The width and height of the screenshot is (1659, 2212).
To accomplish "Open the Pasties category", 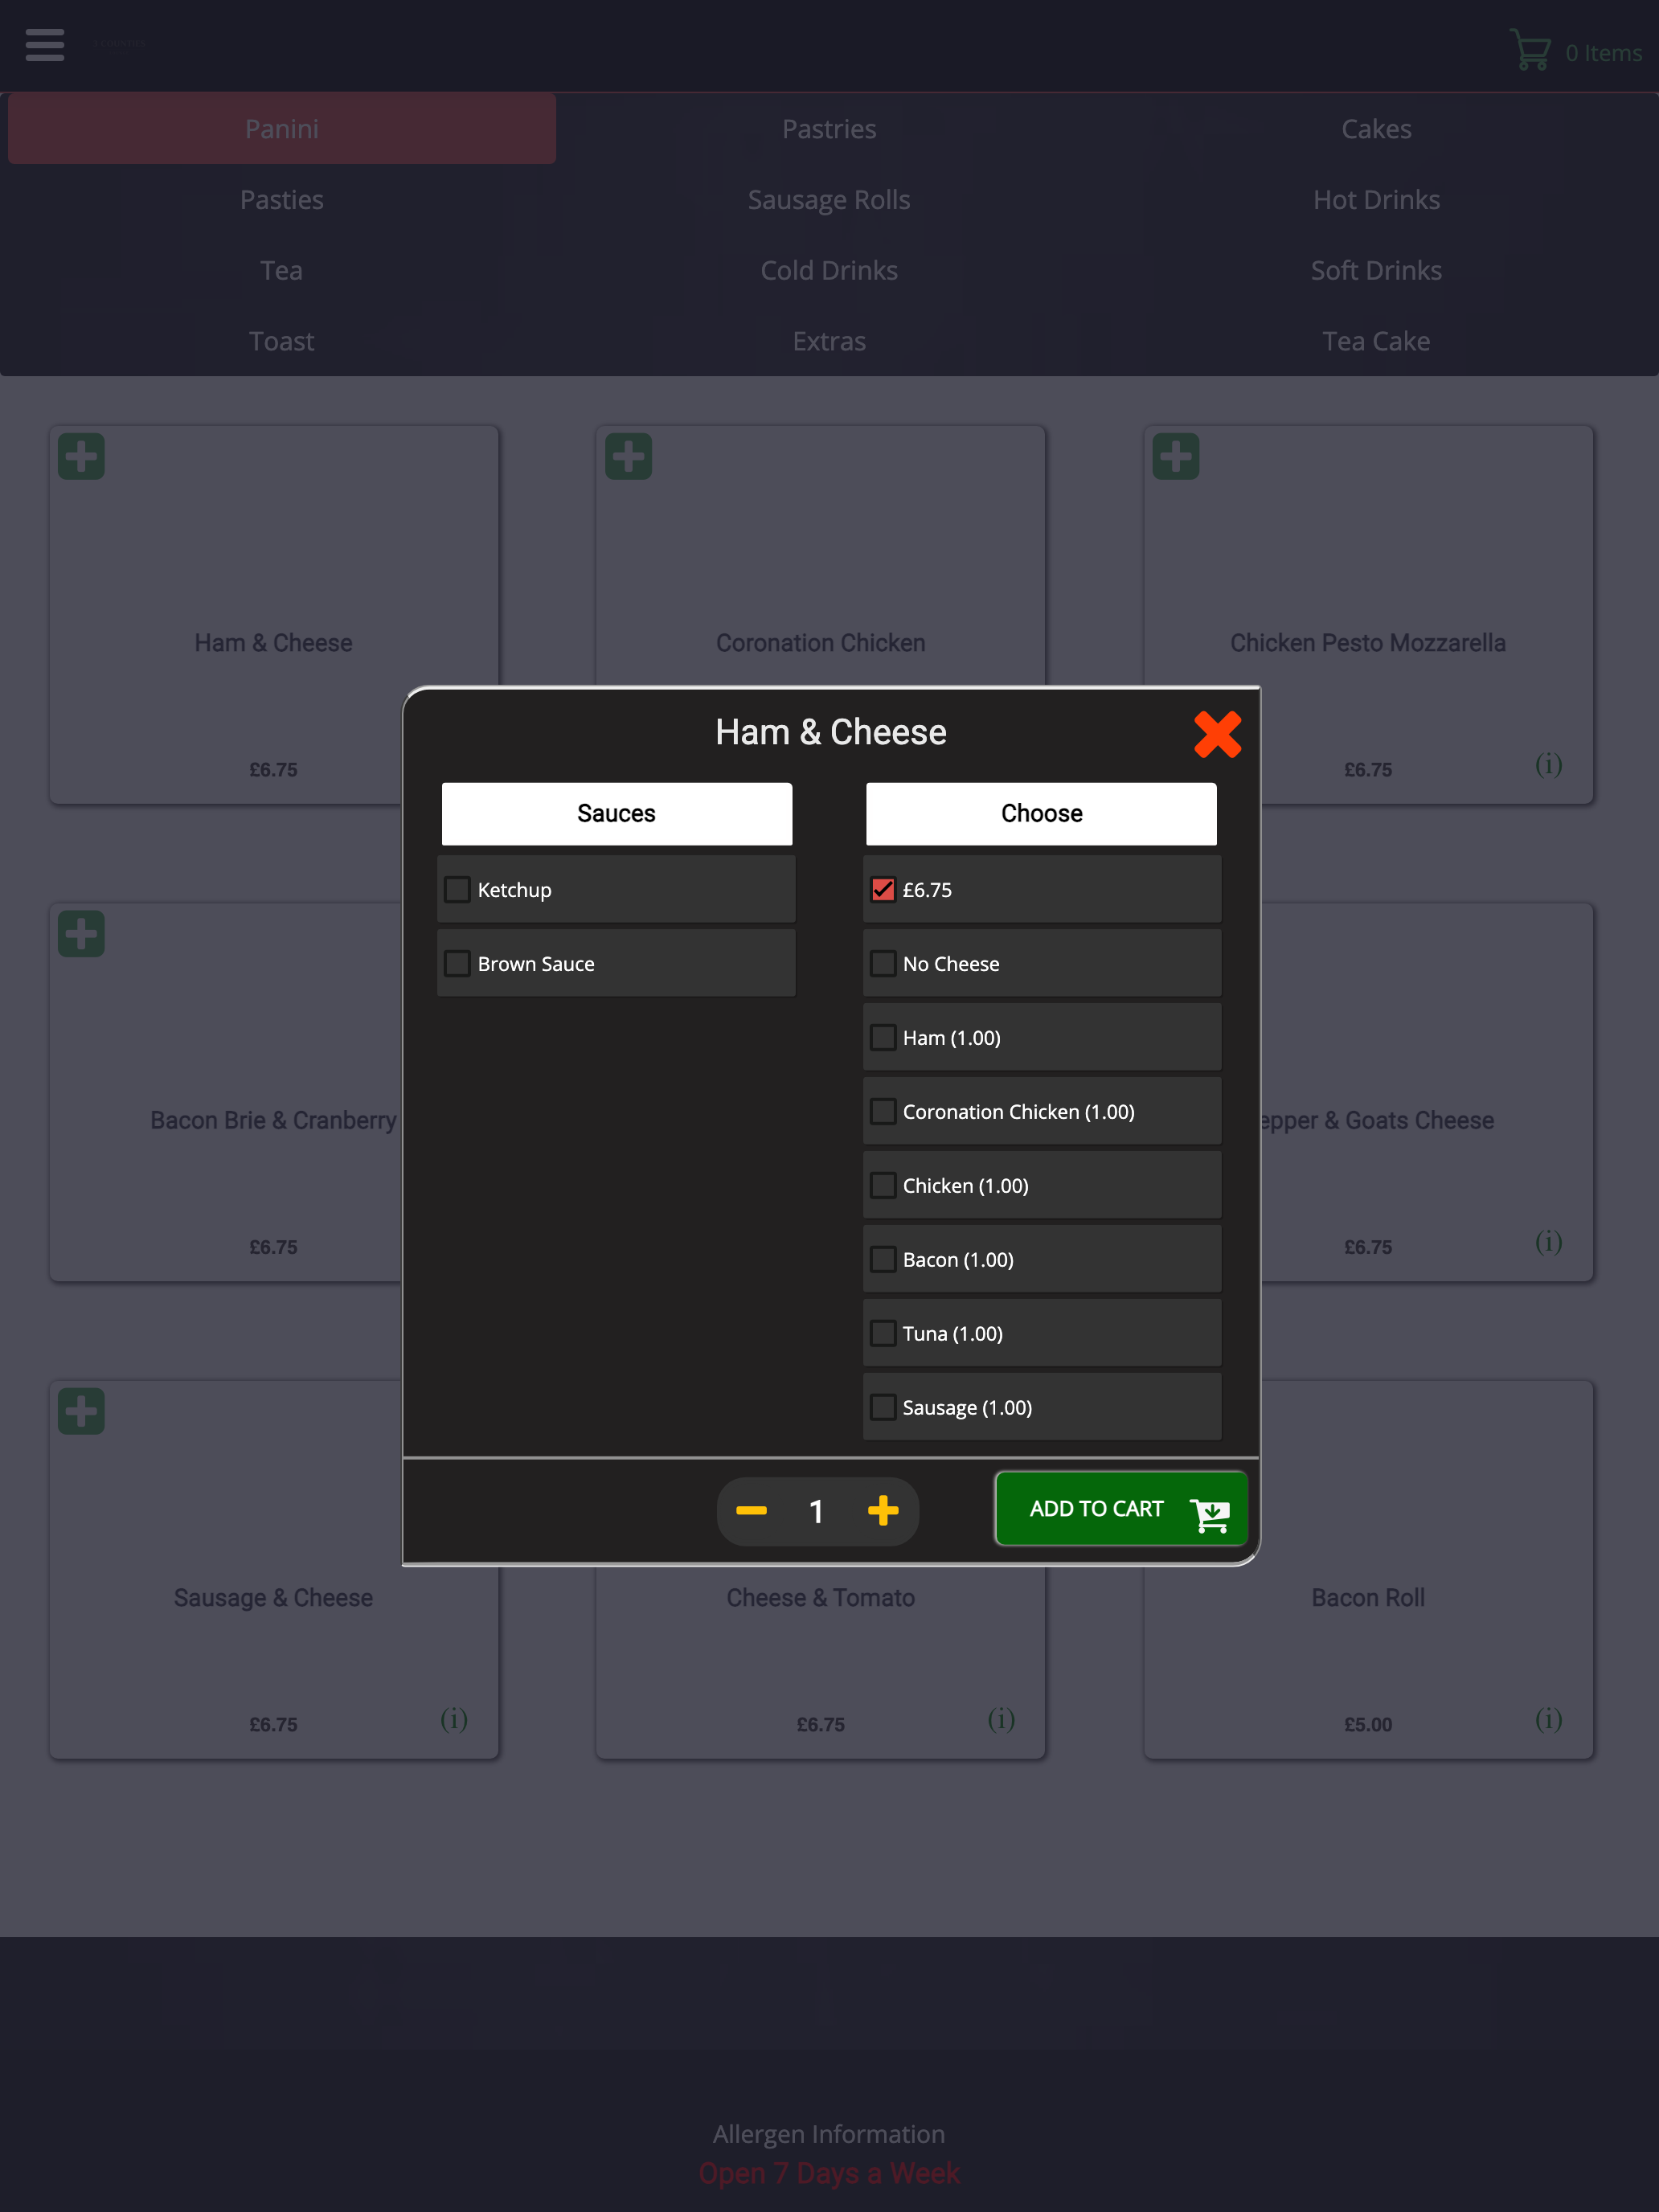I will (282, 200).
